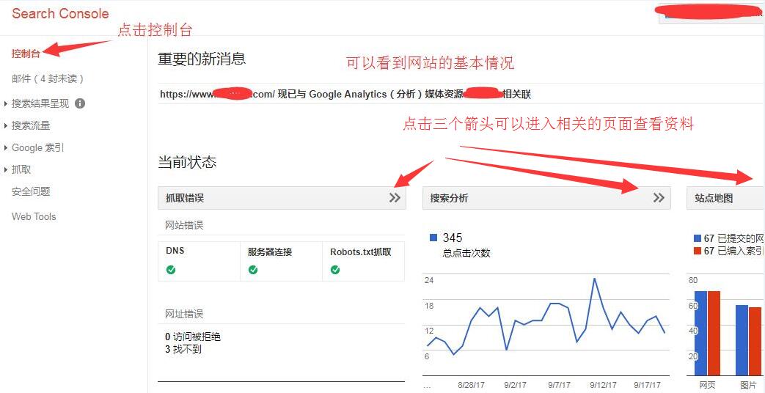This screenshot has width=765, height=393.
Task: Click info icon beside 搜索结果呈现
Action: click(80, 103)
